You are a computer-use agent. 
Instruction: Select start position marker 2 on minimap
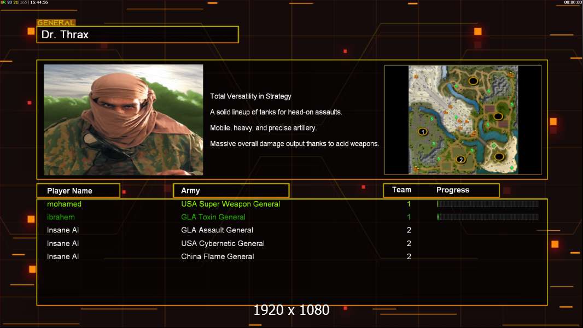coord(460,160)
